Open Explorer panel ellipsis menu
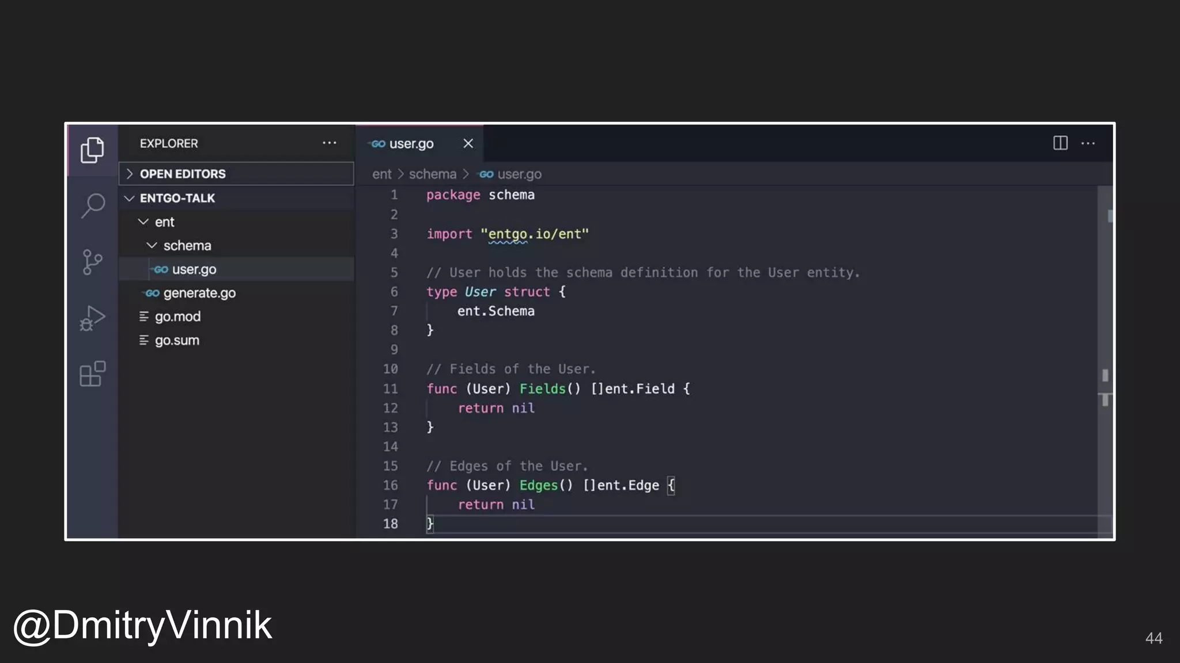Image resolution: width=1180 pixels, height=663 pixels. pos(329,143)
